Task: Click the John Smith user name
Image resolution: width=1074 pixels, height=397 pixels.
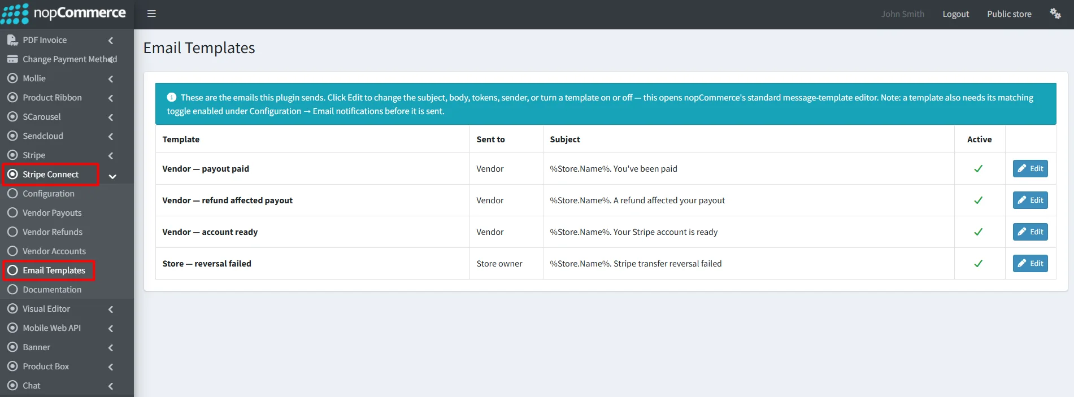Action: (902, 14)
